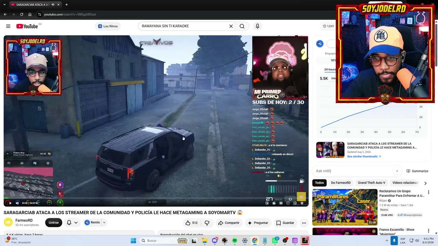
Task: Show hidden system tray icons
Action: pyautogui.click(x=387, y=241)
